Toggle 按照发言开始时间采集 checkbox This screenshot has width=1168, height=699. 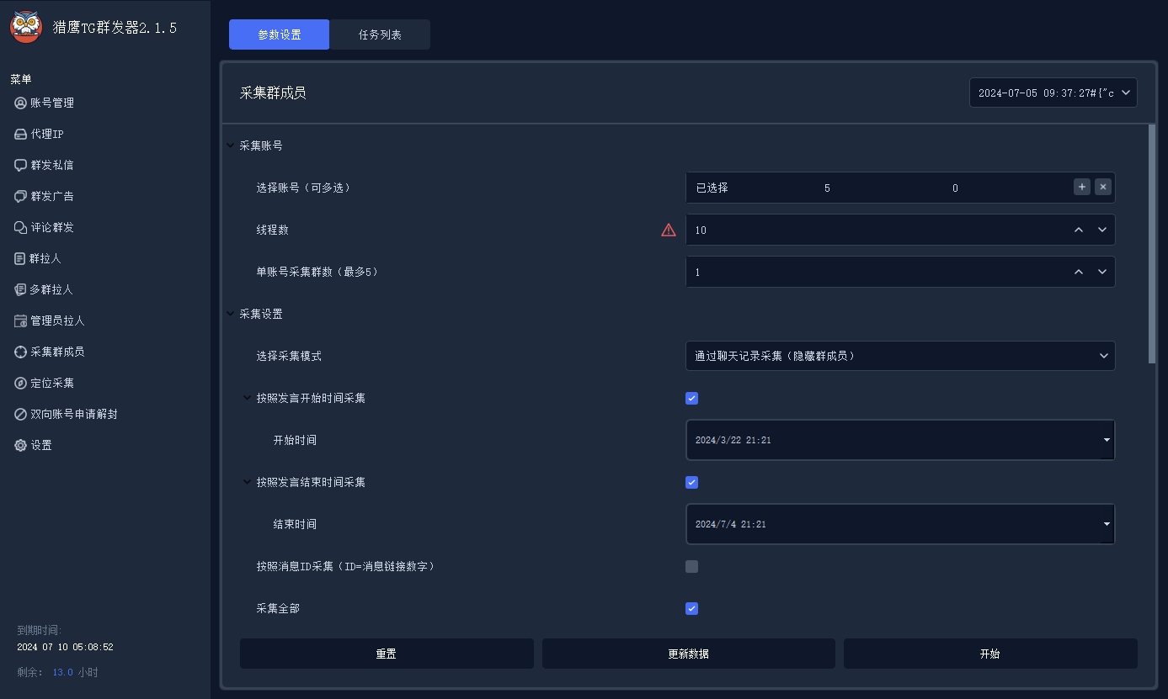click(691, 398)
